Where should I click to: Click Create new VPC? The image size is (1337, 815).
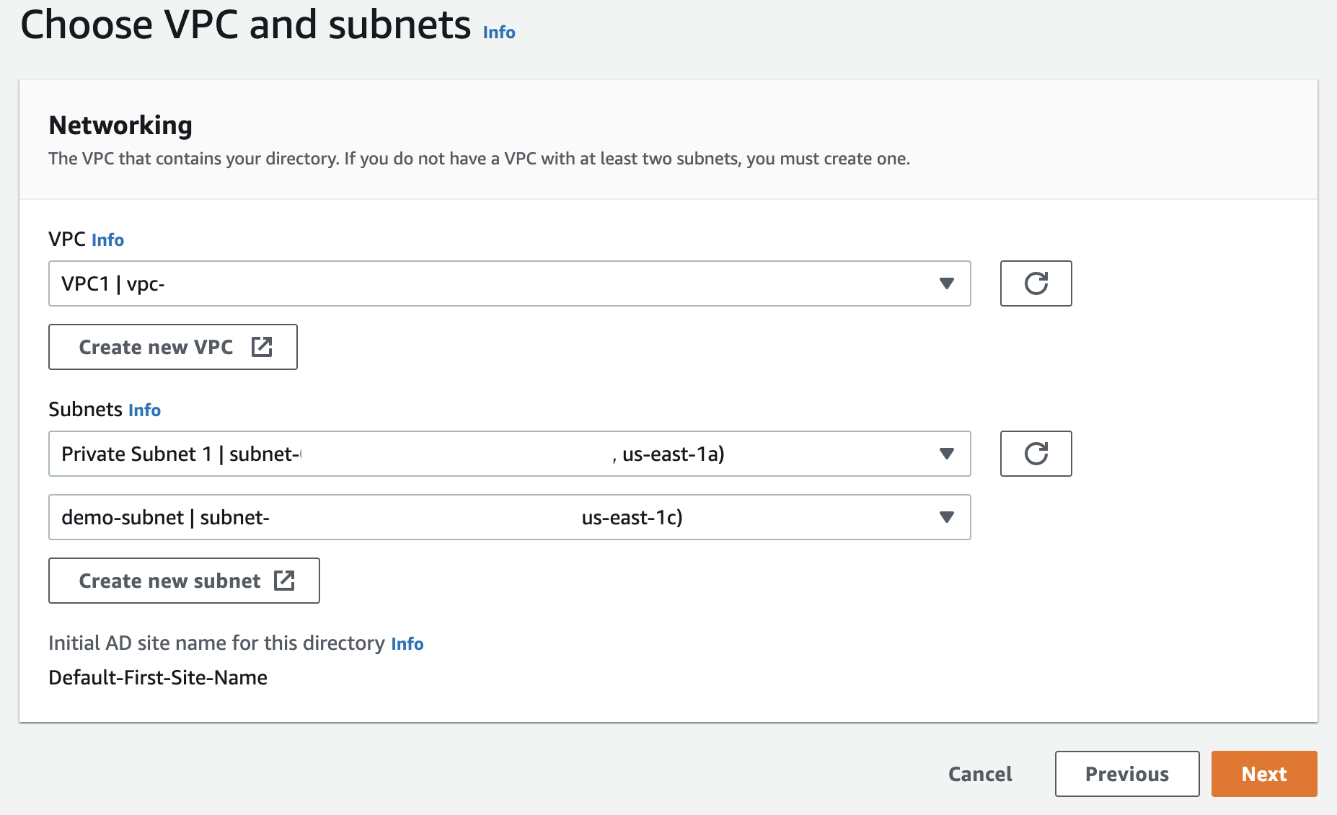coord(172,347)
